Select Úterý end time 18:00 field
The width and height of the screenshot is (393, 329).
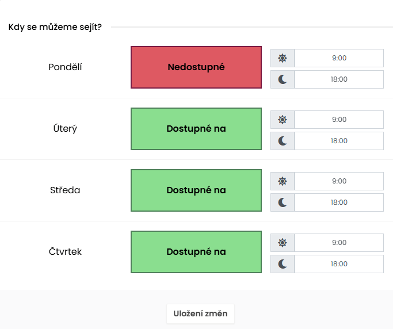pyautogui.click(x=339, y=141)
